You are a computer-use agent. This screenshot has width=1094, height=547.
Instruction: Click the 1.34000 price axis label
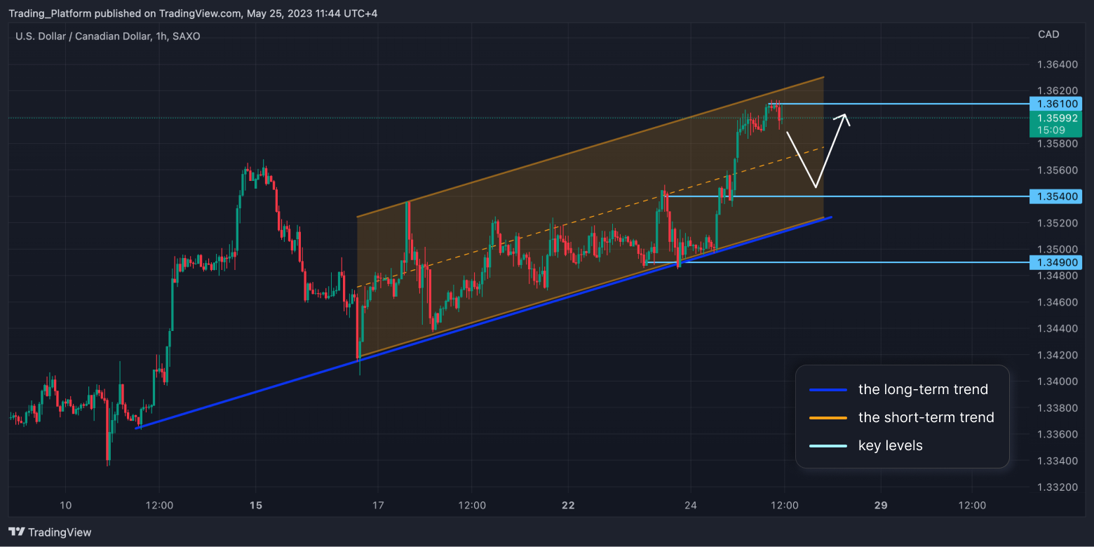(x=1057, y=381)
